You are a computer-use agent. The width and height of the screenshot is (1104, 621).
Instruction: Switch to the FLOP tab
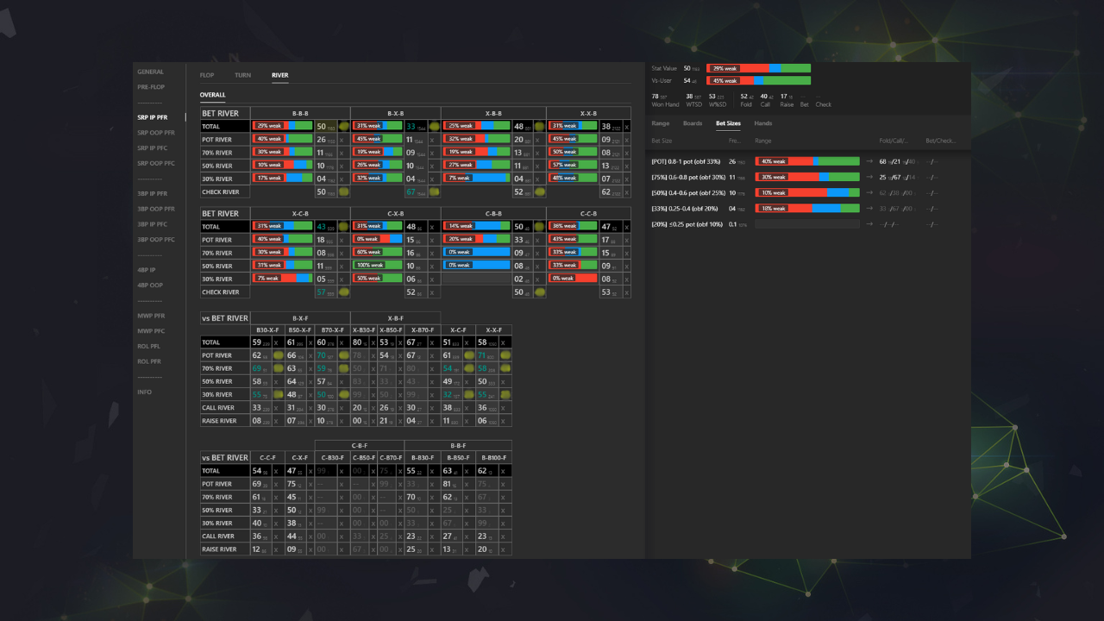207,75
